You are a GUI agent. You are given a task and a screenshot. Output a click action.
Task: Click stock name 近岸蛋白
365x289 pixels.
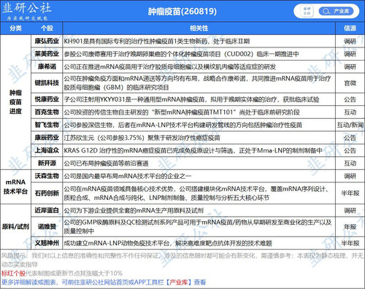[x=47, y=210]
